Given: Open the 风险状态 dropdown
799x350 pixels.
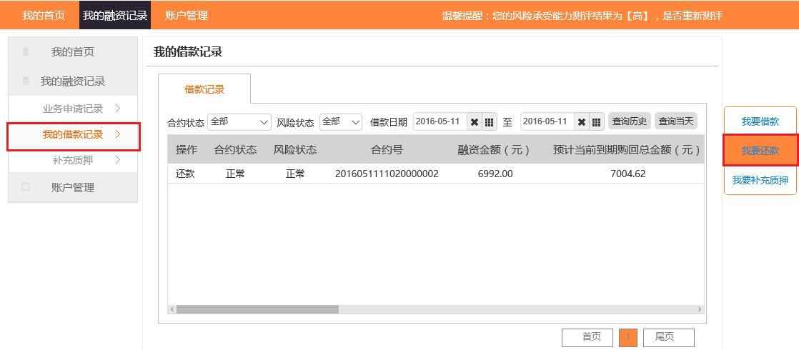Looking at the screenshot, I should (x=340, y=122).
